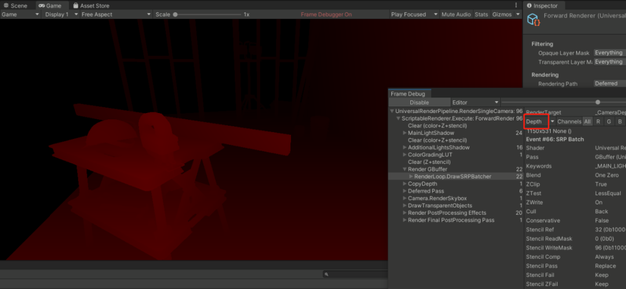Select the All channels toggle
The image size is (626, 289).
[x=587, y=122]
